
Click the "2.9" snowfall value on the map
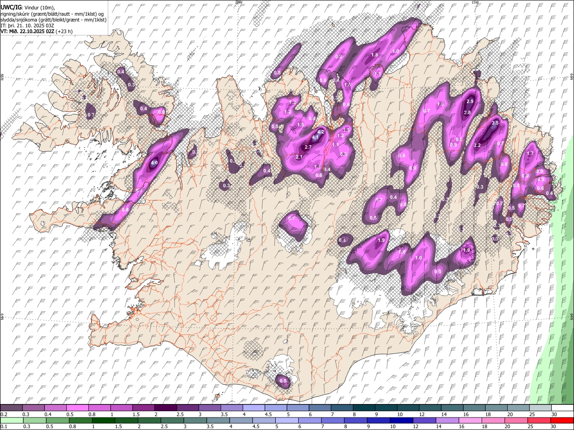tap(470, 102)
